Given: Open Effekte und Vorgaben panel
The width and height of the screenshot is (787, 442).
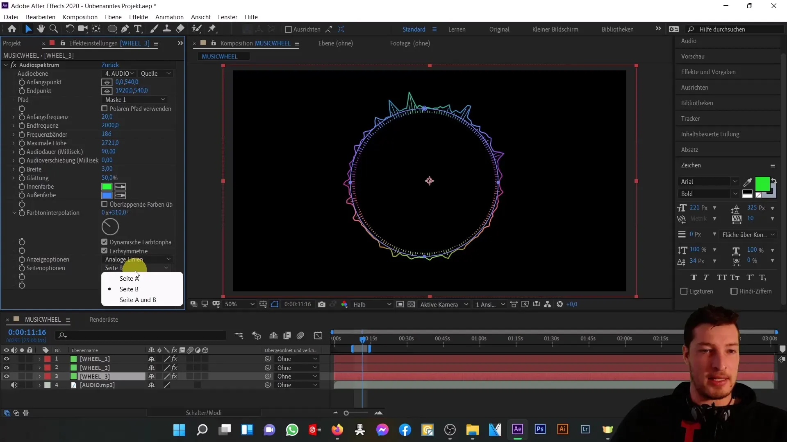Looking at the screenshot, I should point(708,72).
